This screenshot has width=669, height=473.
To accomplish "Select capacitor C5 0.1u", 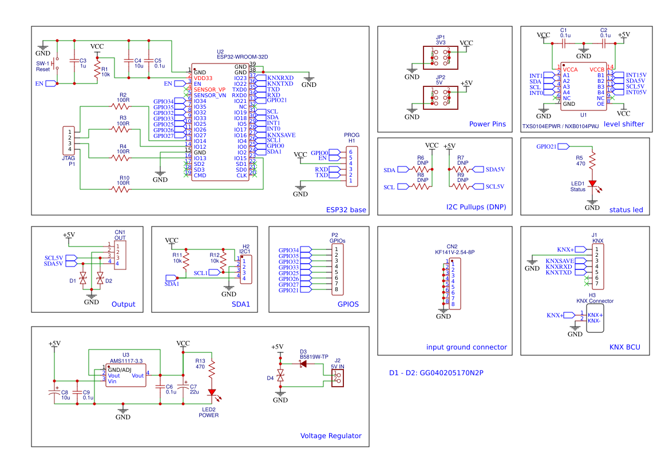I will [x=149, y=61].
